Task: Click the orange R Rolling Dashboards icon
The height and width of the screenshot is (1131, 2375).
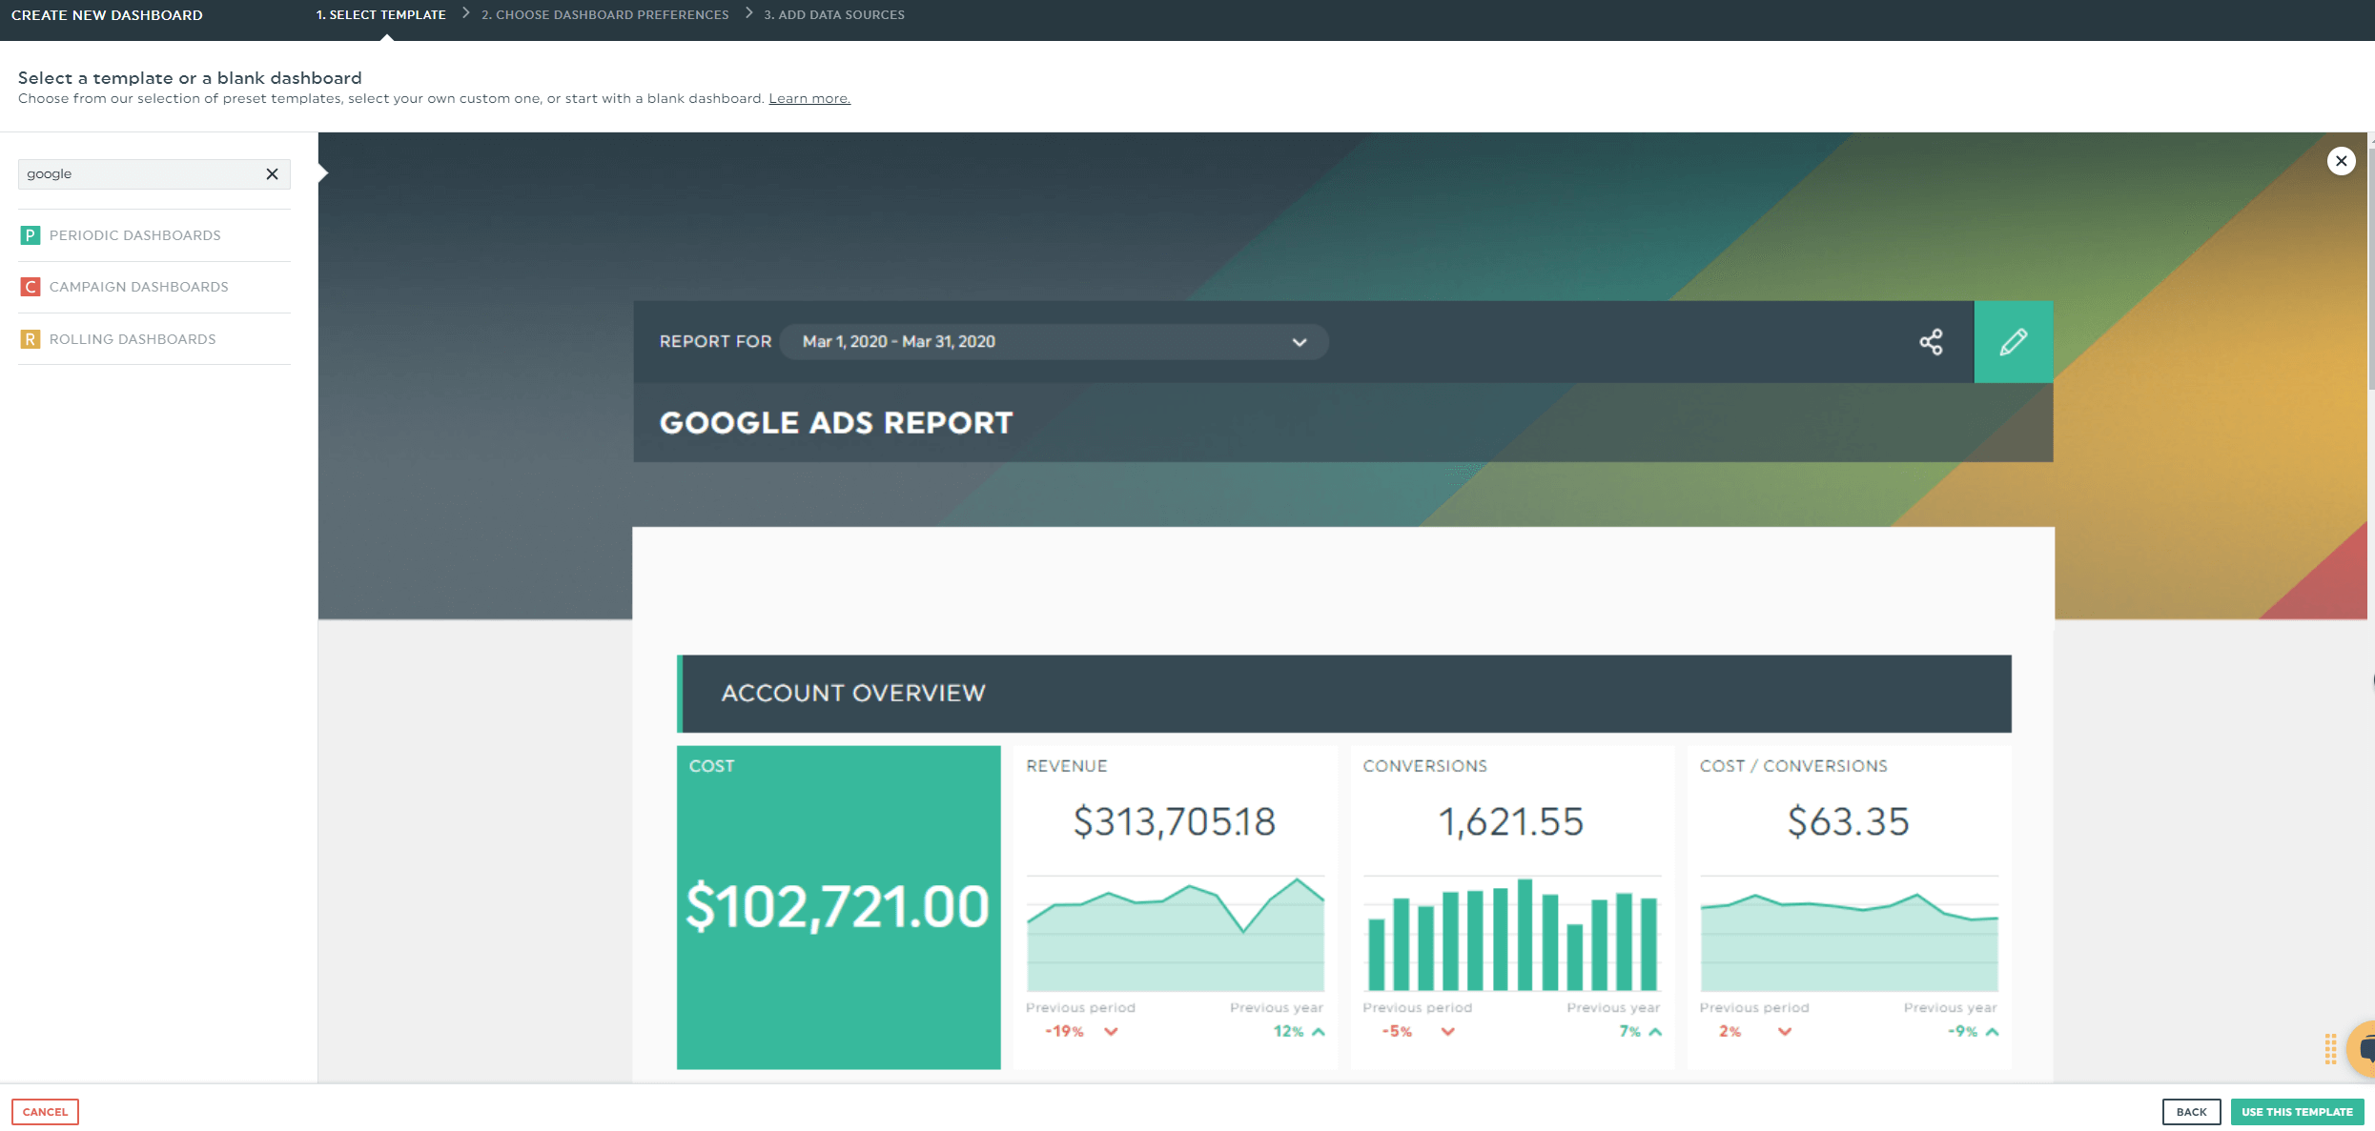Action: point(31,339)
